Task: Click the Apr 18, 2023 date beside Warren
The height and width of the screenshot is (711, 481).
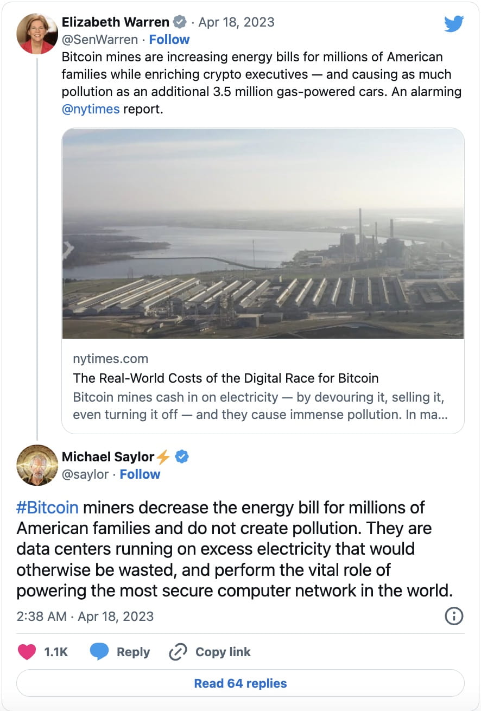Action: point(236,22)
